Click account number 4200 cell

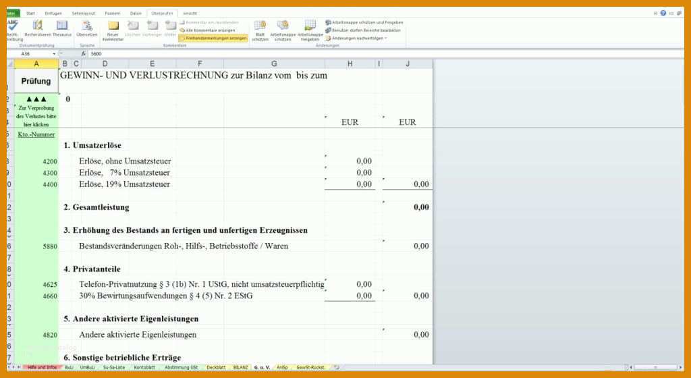tap(36, 161)
